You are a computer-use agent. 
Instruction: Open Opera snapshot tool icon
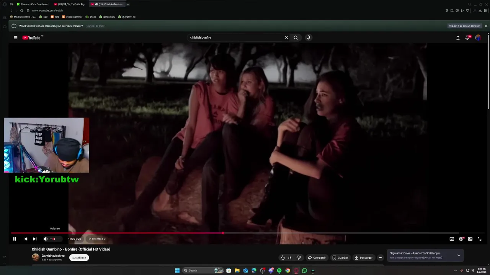click(452, 11)
